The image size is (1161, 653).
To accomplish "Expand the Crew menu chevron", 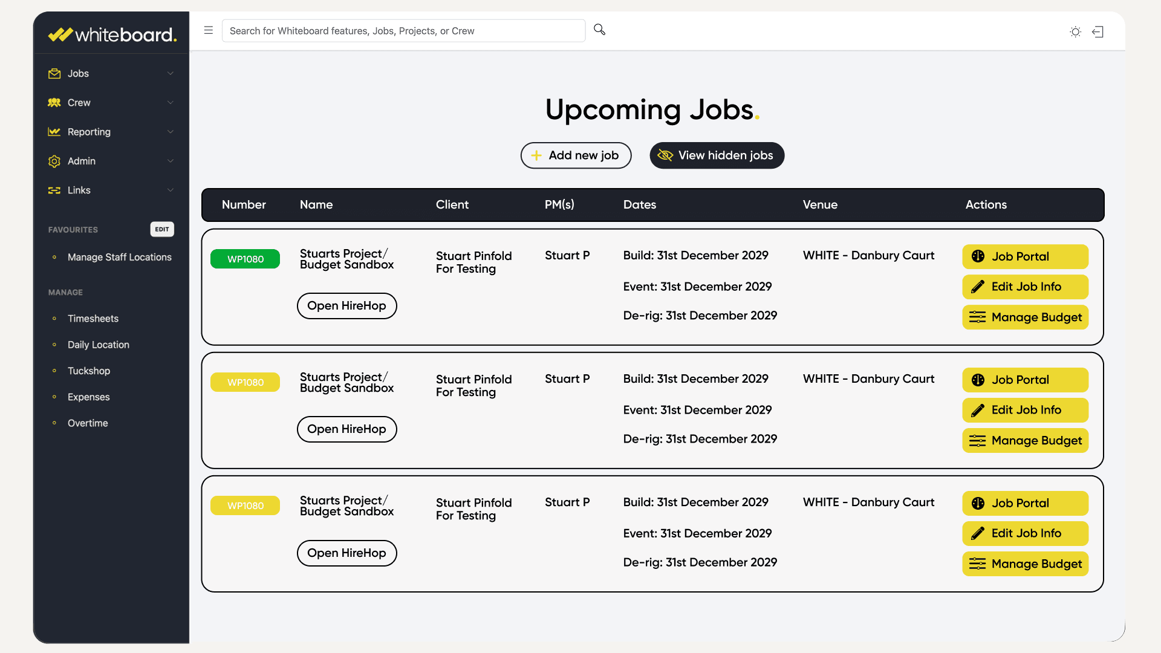I will [171, 103].
